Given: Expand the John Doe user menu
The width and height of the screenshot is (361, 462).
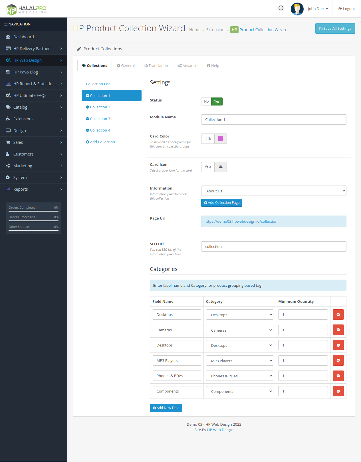Looking at the screenshot, I should click(x=318, y=9).
